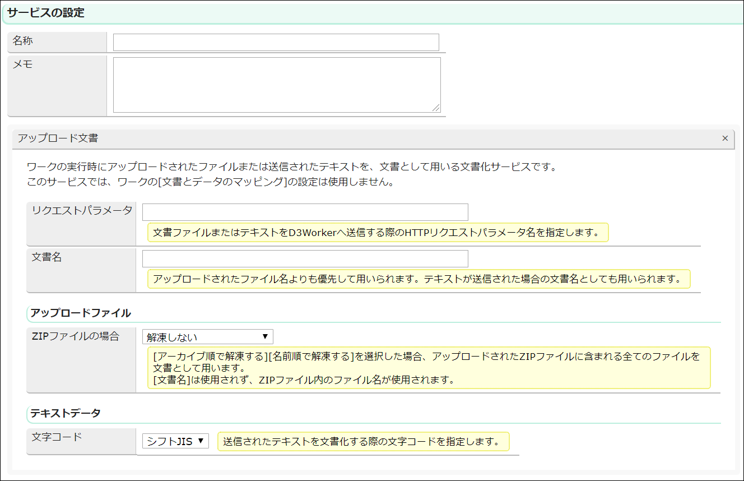Image resolution: width=744 pixels, height=481 pixels.
Task: Click inside the メモ text area
Action: 275,84
